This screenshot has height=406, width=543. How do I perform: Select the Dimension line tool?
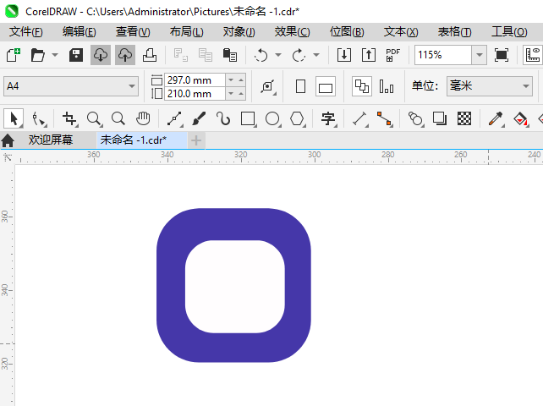(x=359, y=118)
